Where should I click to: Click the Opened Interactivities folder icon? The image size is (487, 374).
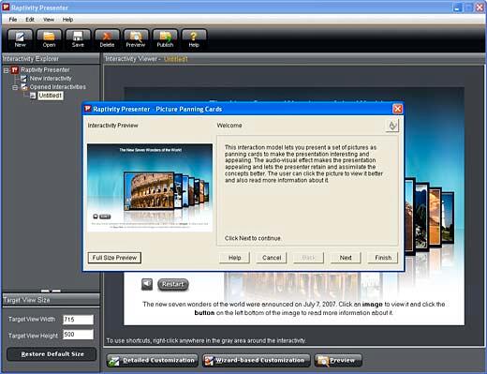click(24, 86)
